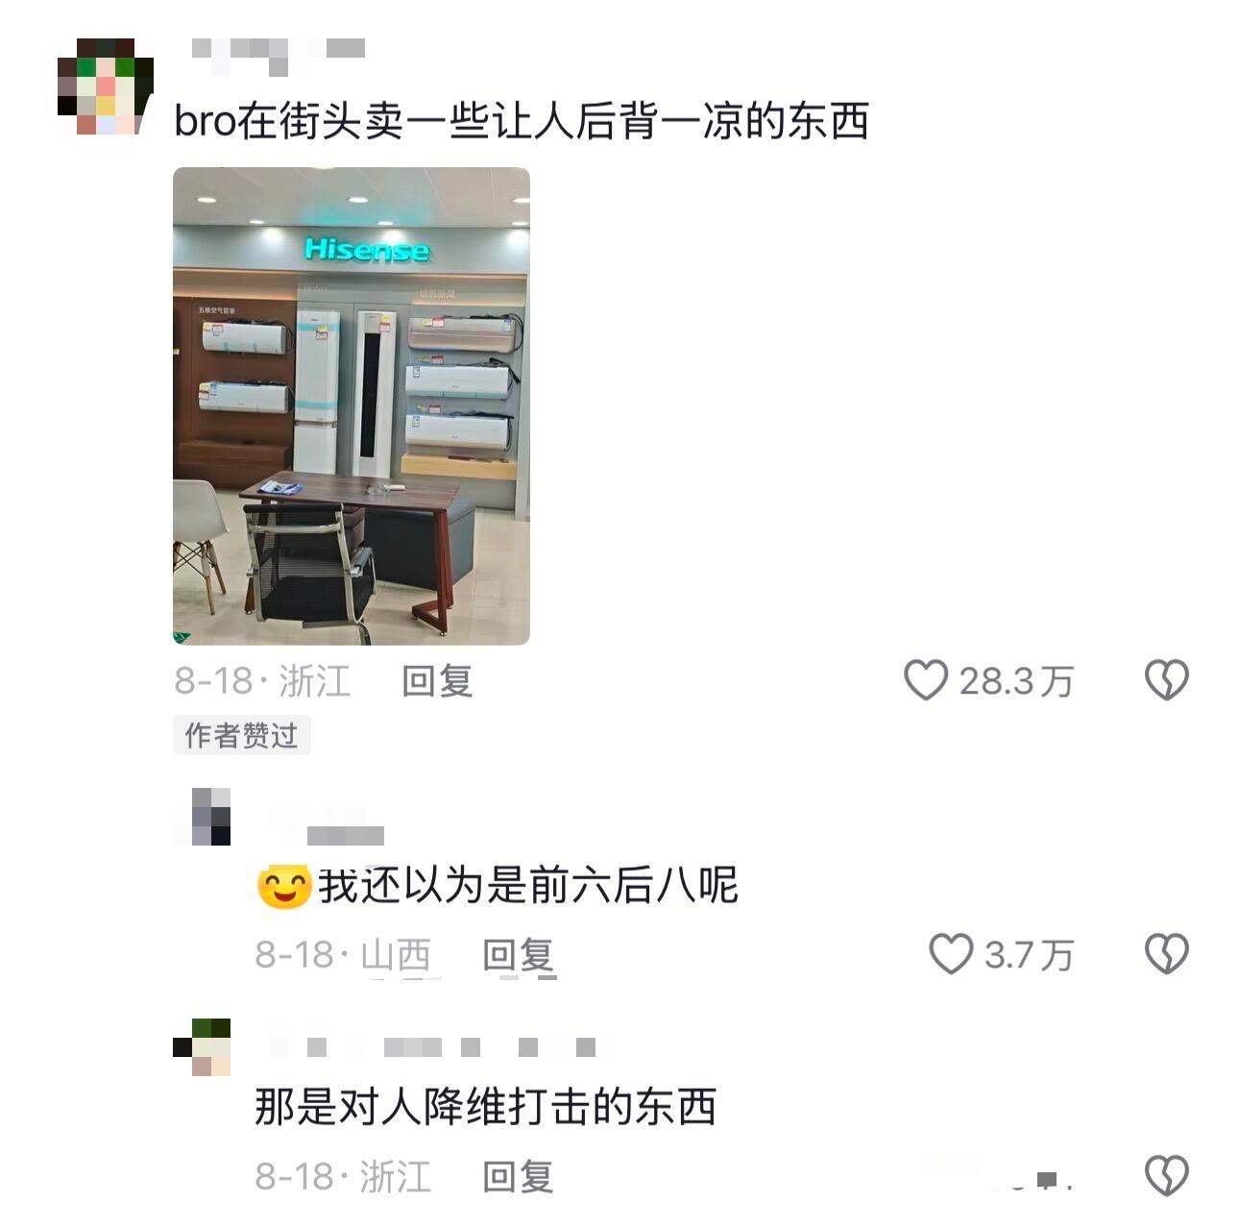The width and height of the screenshot is (1239, 1228).
Task: Like the Hisense air conditioner comment
Action: [x=926, y=680]
